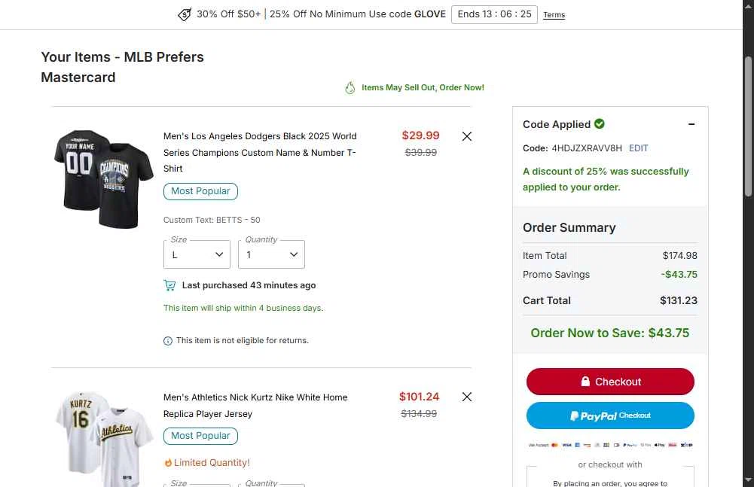This screenshot has height=487, width=754.
Task: Click the flame icon next to Limited Quantity
Action: coord(168,463)
